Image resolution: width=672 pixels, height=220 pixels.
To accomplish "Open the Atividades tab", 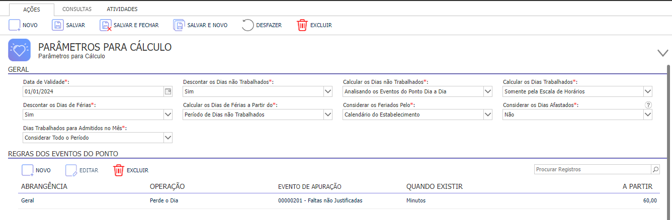I will (x=122, y=9).
